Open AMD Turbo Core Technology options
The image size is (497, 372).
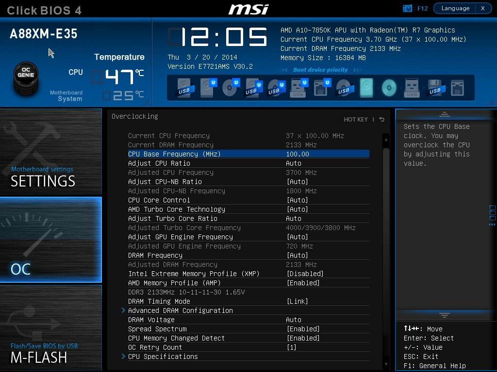point(298,209)
